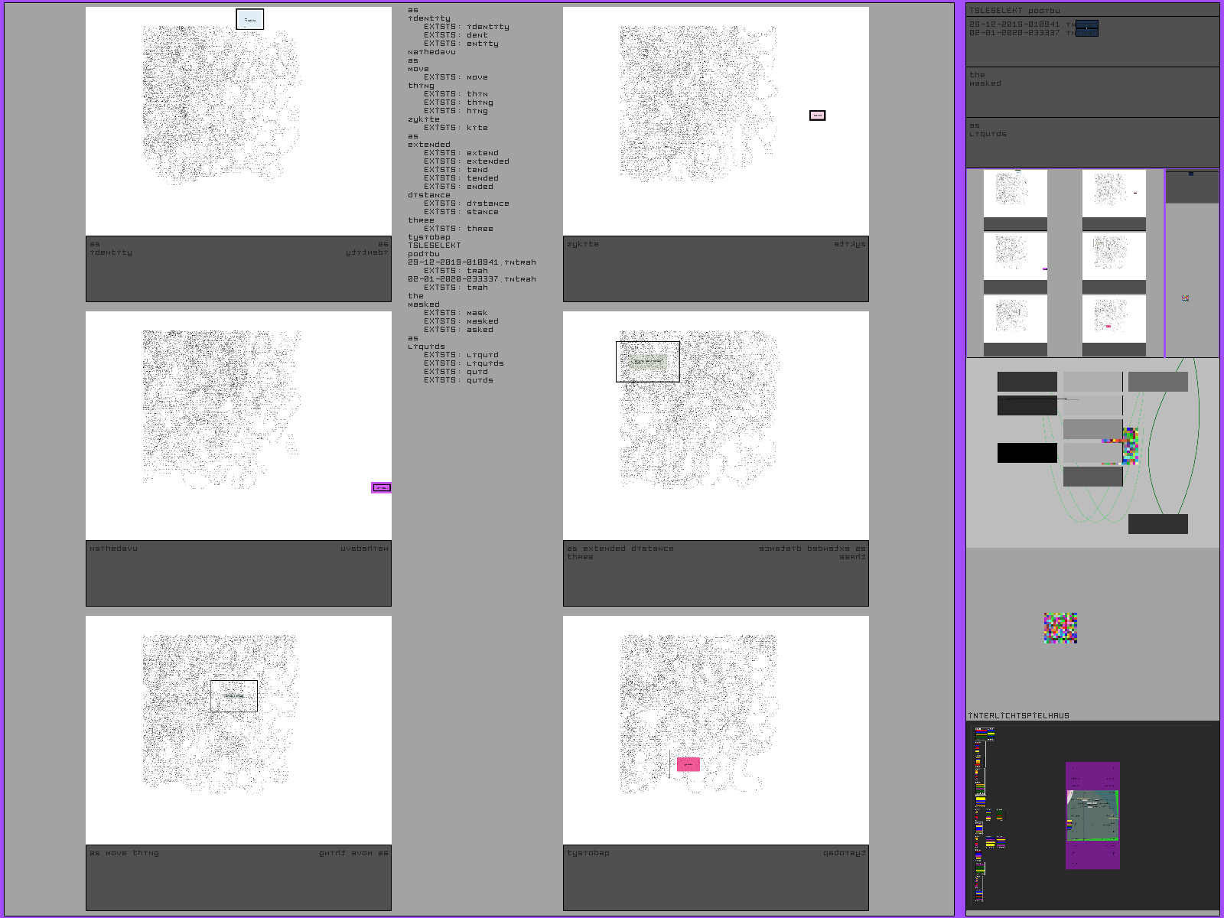Click the 'EXISTS: distance' line in the word list
The width and height of the screenshot is (1224, 918).
tap(466, 203)
